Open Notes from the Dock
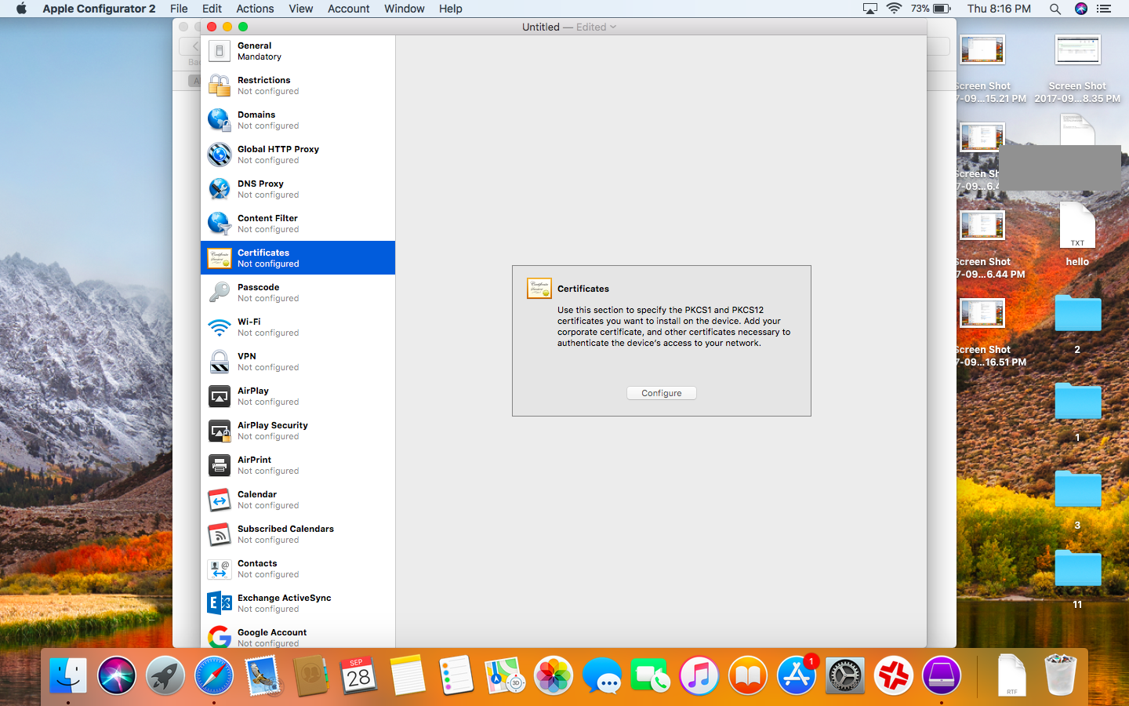The image size is (1129, 706). (x=408, y=675)
